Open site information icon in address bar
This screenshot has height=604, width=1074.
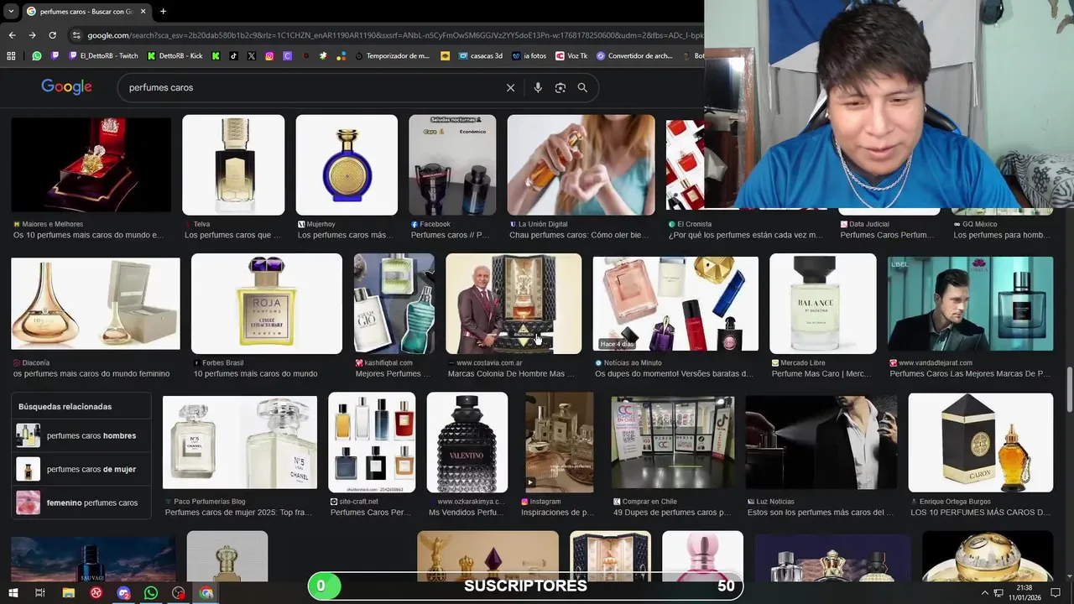coord(76,35)
